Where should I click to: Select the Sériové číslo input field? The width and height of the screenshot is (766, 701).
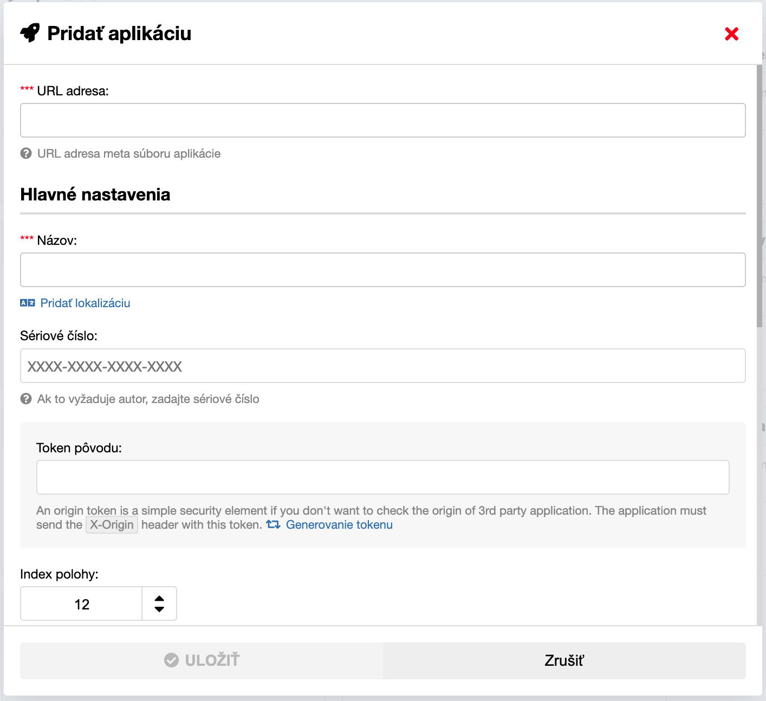(382, 366)
